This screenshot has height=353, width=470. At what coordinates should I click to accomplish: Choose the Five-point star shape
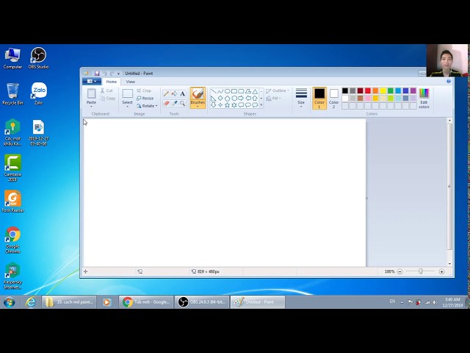[227, 105]
